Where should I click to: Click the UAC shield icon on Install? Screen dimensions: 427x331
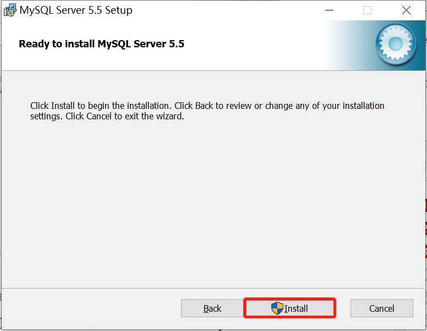277,308
